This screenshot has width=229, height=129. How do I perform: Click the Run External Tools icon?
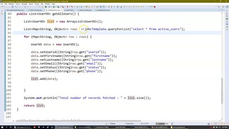tap(63, 7)
